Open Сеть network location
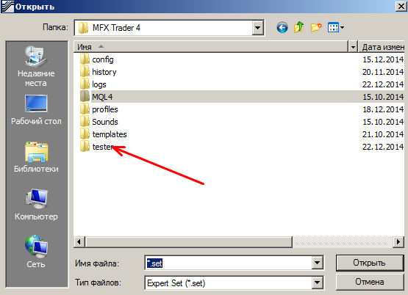 (x=36, y=252)
